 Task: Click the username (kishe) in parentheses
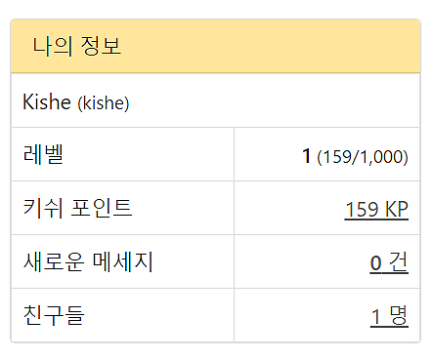pos(104,103)
